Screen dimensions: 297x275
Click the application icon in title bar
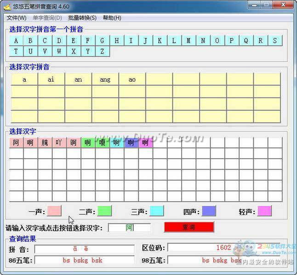pos(7,7)
